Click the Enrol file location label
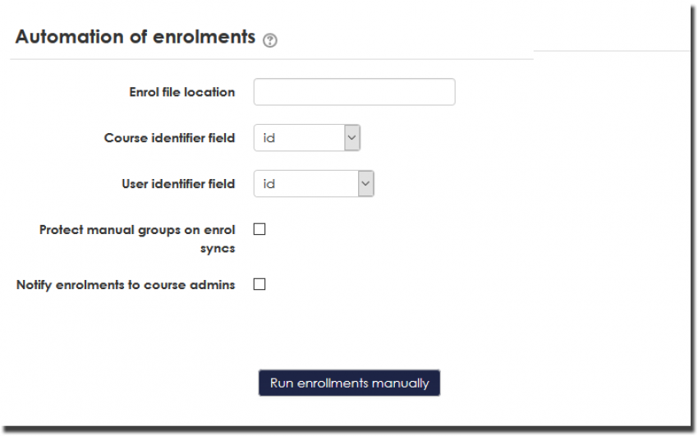Screen dimensions: 698x436 point(181,92)
